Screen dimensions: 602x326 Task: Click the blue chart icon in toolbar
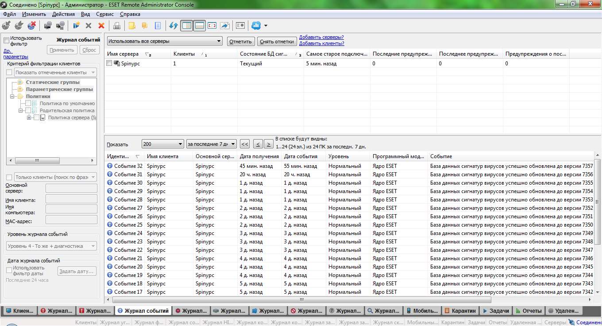[256, 26]
